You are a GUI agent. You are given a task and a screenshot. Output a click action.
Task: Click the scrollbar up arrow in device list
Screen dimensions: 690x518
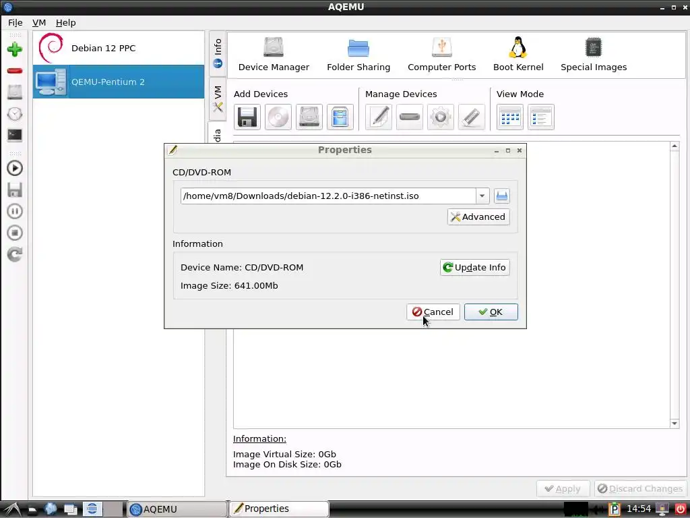pos(674,146)
